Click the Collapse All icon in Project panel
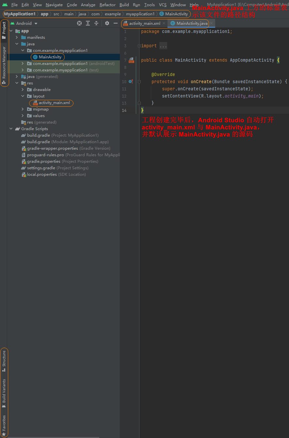Screen dimensions: 289x438 96,23
